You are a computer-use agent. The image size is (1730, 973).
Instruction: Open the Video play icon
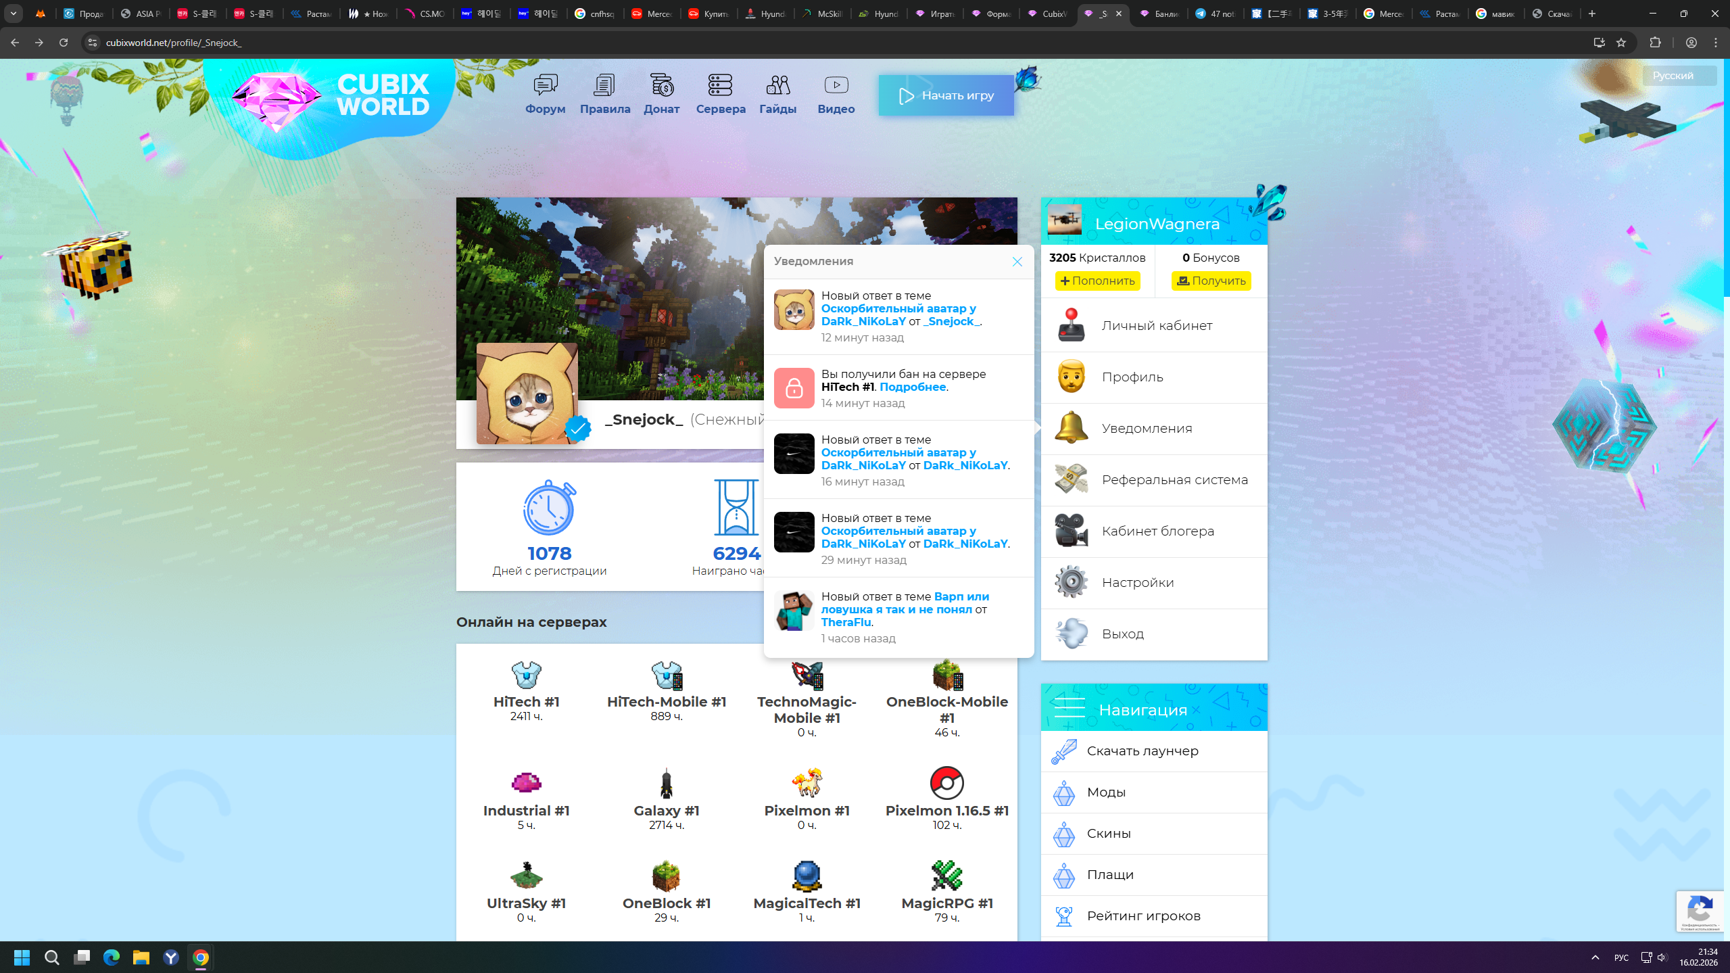point(836,85)
